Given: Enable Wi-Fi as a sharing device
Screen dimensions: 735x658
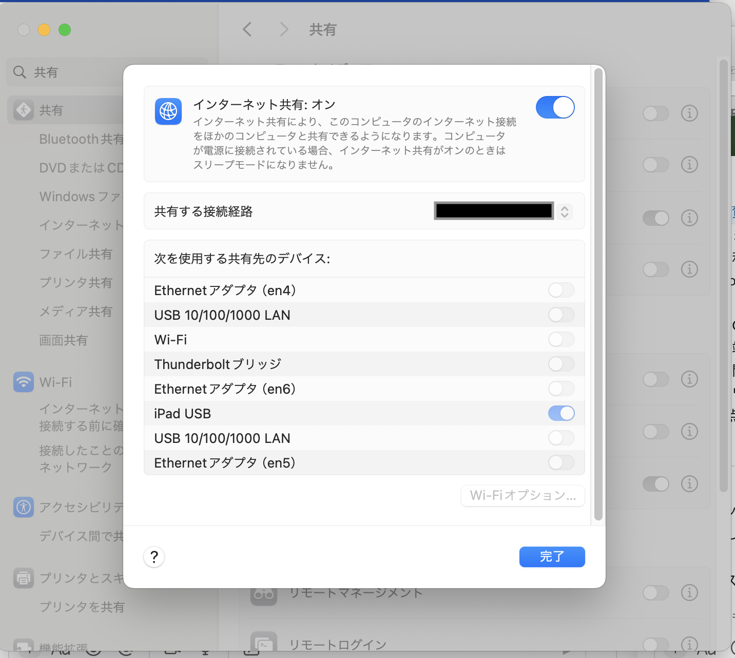Looking at the screenshot, I should click(561, 339).
